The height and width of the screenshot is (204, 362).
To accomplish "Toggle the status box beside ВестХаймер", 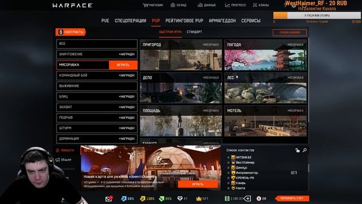I will click(x=229, y=163).
